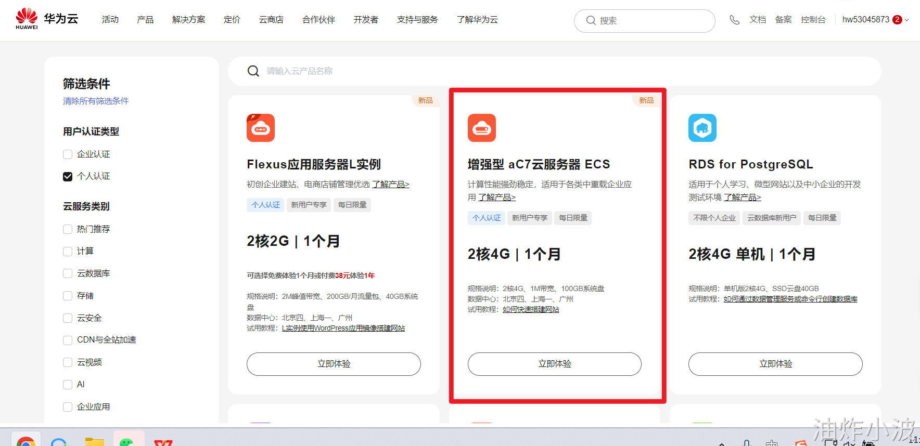Open 了解产品 link on Flexus card
920x446 pixels.
[391, 185]
